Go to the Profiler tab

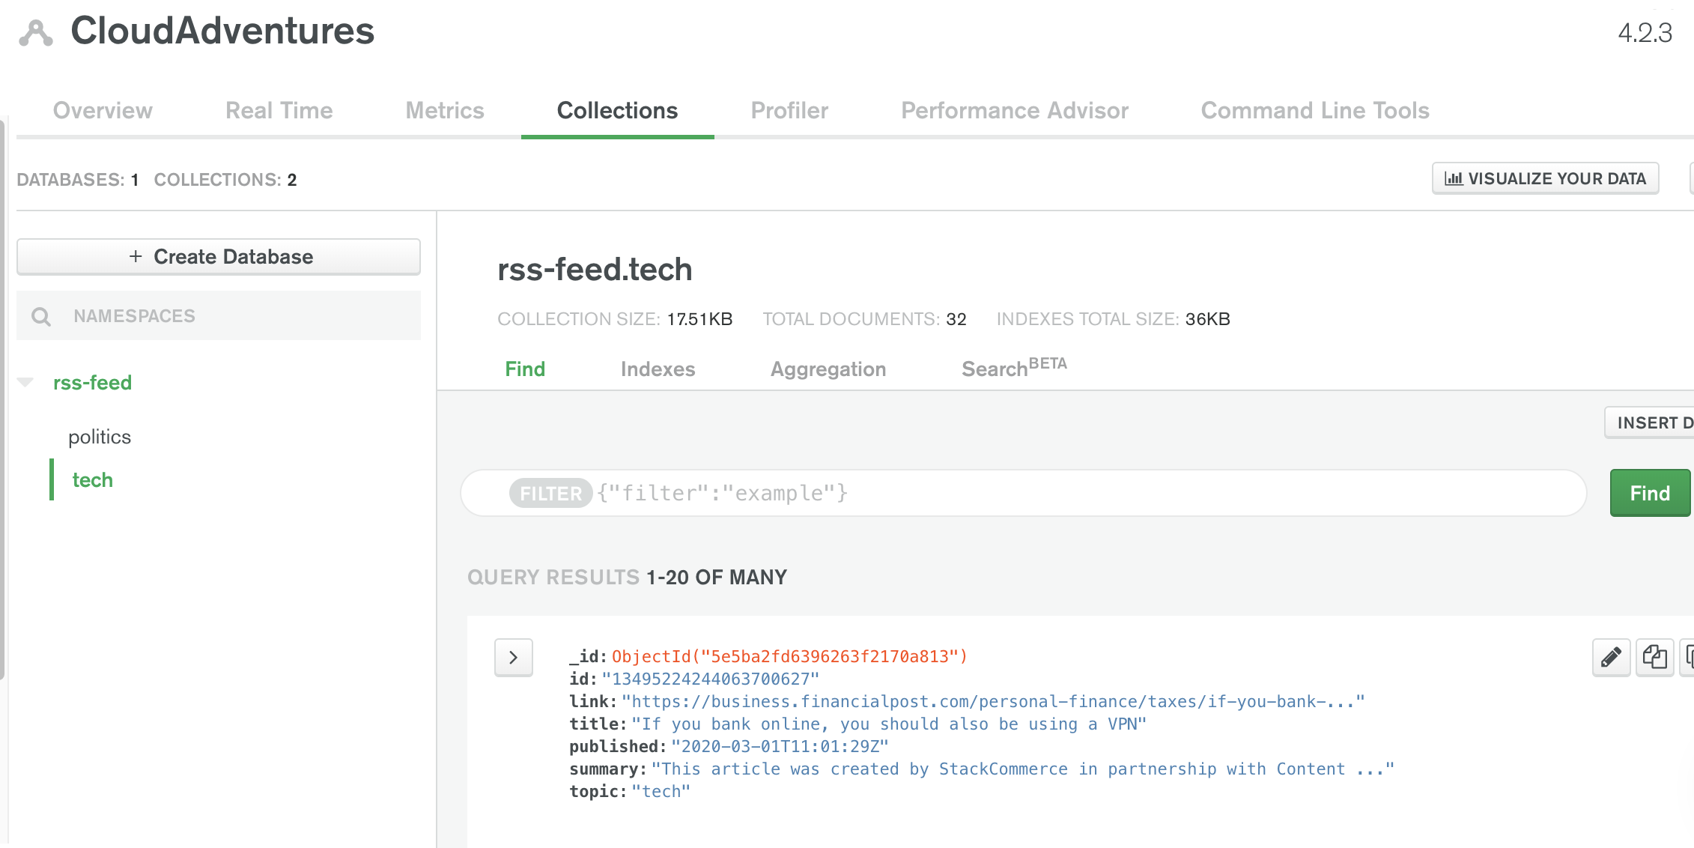[x=789, y=111]
